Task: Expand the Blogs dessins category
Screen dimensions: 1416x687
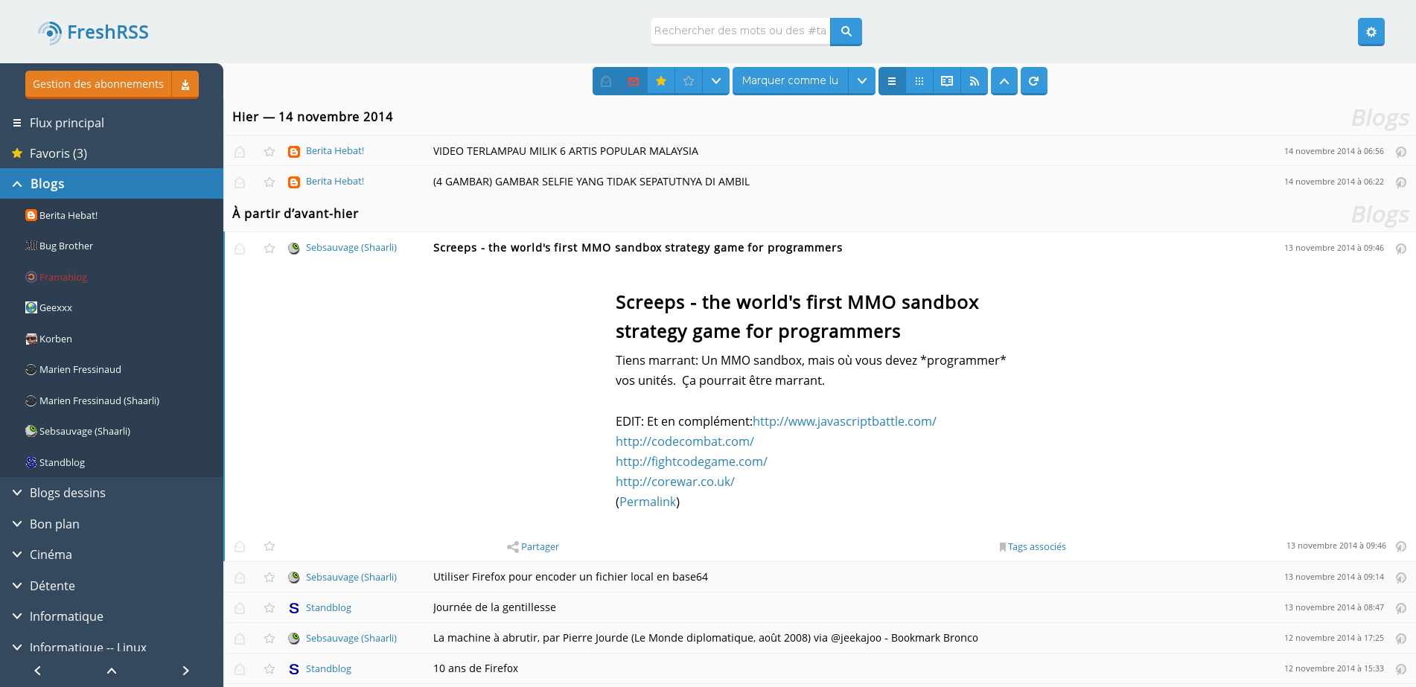Action: tap(18, 493)
